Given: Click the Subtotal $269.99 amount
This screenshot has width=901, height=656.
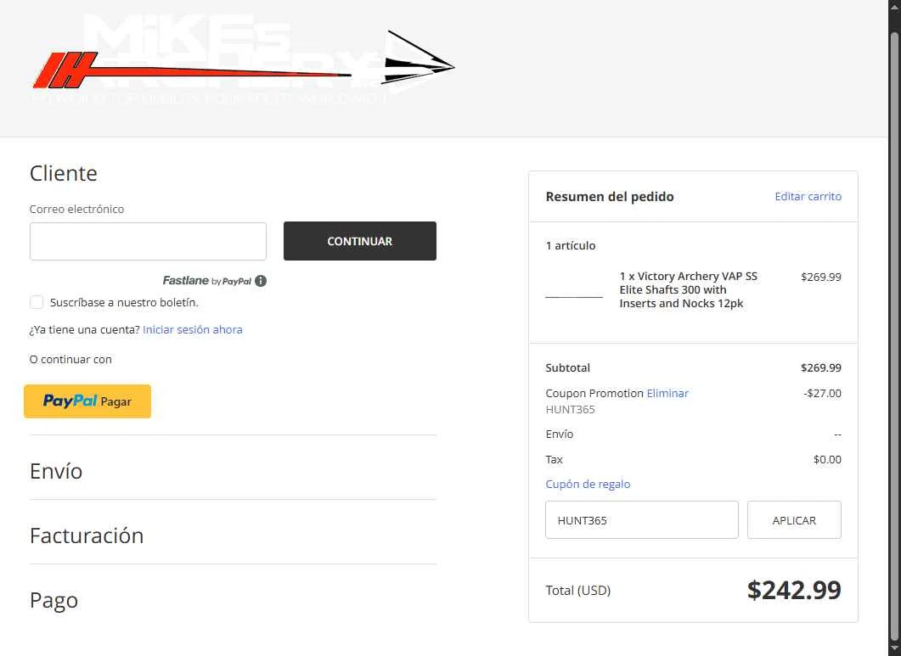Looking at the screenshot, I should [x=821, y=367].
